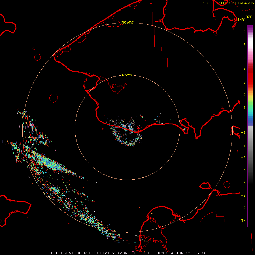Click the 7 value on the color scale

245,32
